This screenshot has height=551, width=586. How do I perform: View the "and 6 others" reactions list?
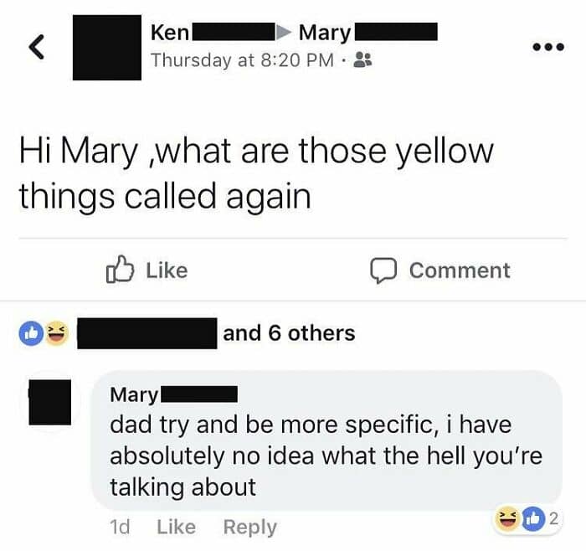pos(288,333)
